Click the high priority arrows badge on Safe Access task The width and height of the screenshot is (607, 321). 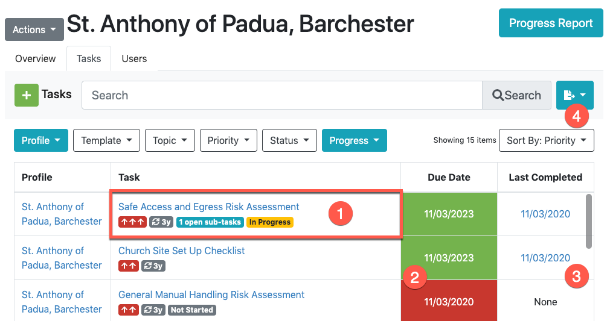pyautogui.click(x=132, y=222)
